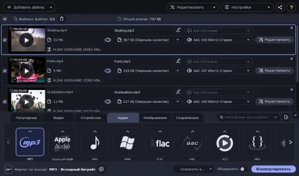
Task: Select the WMA format icon
Action: [x=127, y=142]
